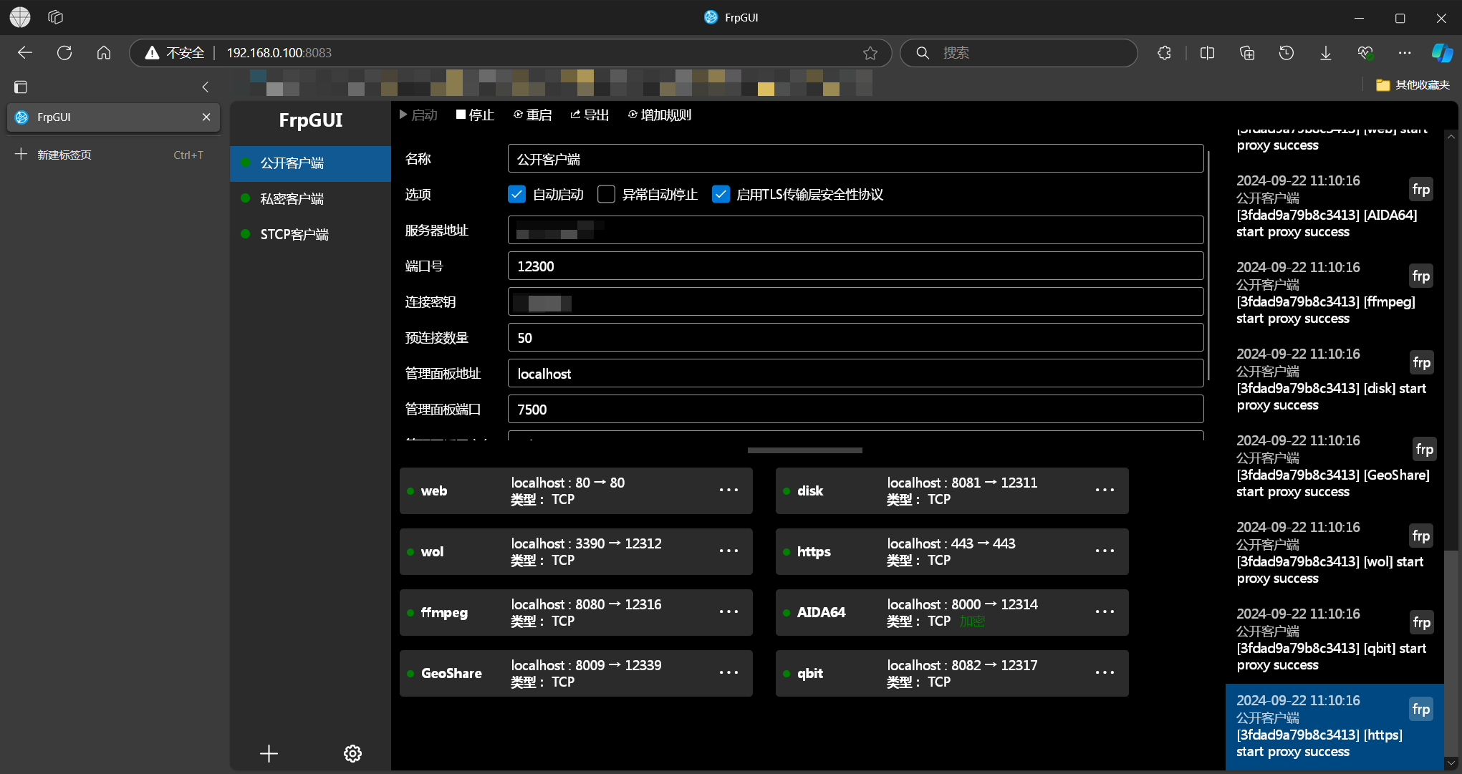Click the browser 搜索 search box
Image resolution: width=1462 pixels, height=774 pixels.
click(1019, 53)
